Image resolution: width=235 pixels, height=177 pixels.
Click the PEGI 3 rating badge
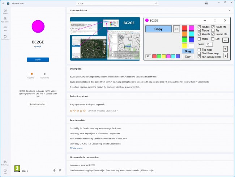(17, 169)
